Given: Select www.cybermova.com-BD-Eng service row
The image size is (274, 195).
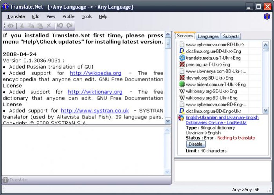Looking at the screenshot, I should tap(220, 105).
